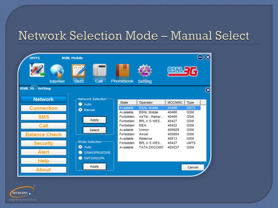278x208 pixels.
Task: Select BPL U S WES... UMTS row
Action: pos(159,143)
